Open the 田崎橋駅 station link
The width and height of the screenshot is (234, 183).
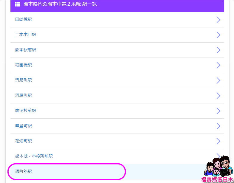coord(117,20)
